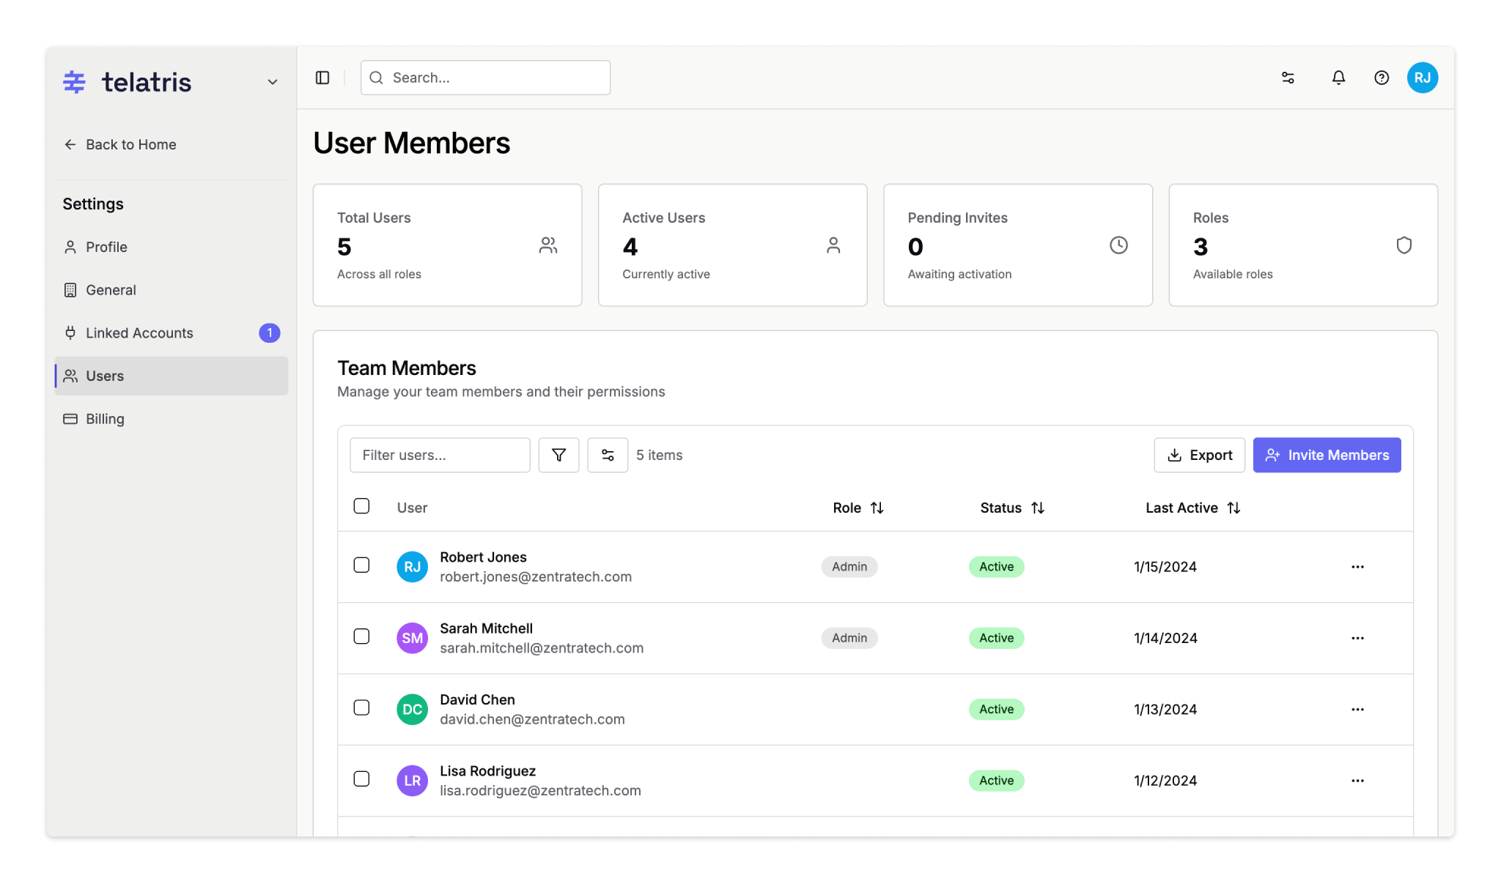Click the Filter users input field
Screen dimensions: 1501x884
[x=440, y=455]
